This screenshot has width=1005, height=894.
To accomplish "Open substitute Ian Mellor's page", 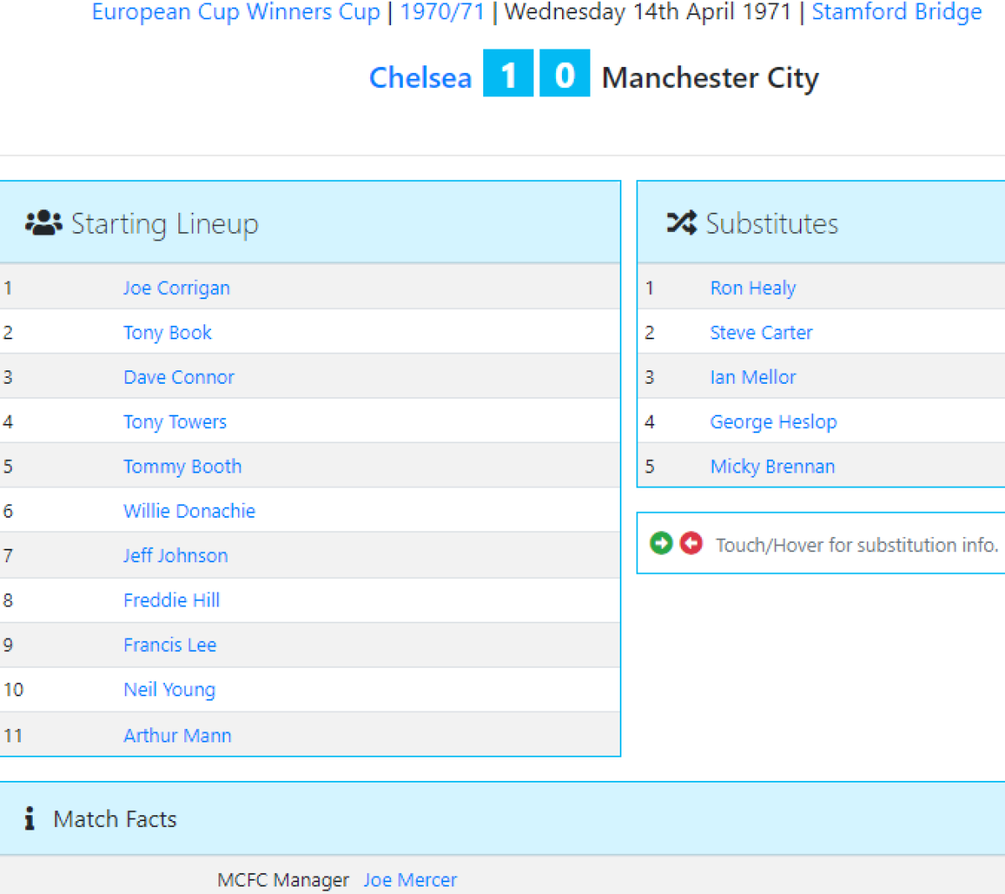I will coord(753,377).
